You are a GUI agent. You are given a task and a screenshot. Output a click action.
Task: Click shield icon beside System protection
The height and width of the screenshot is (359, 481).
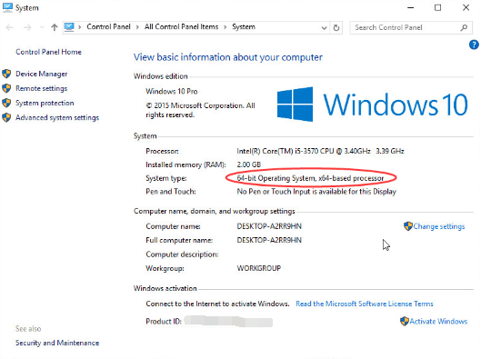6,103
